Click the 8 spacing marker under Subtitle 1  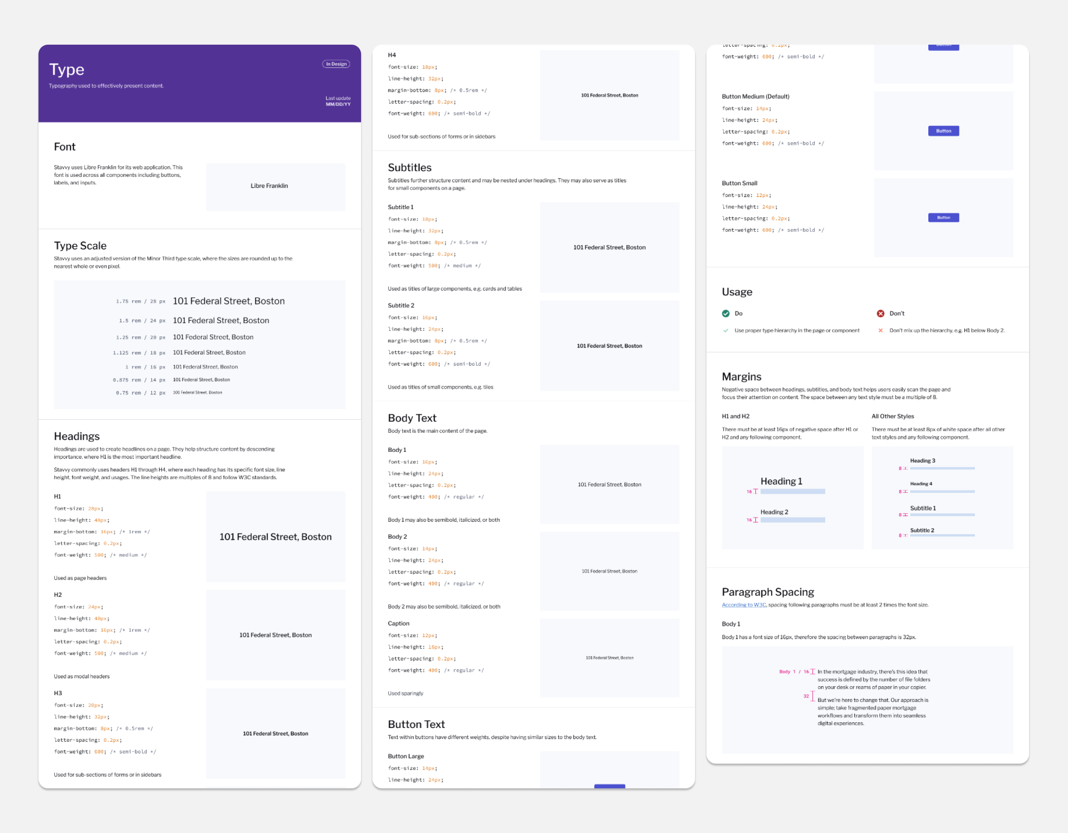coord(903,515)
